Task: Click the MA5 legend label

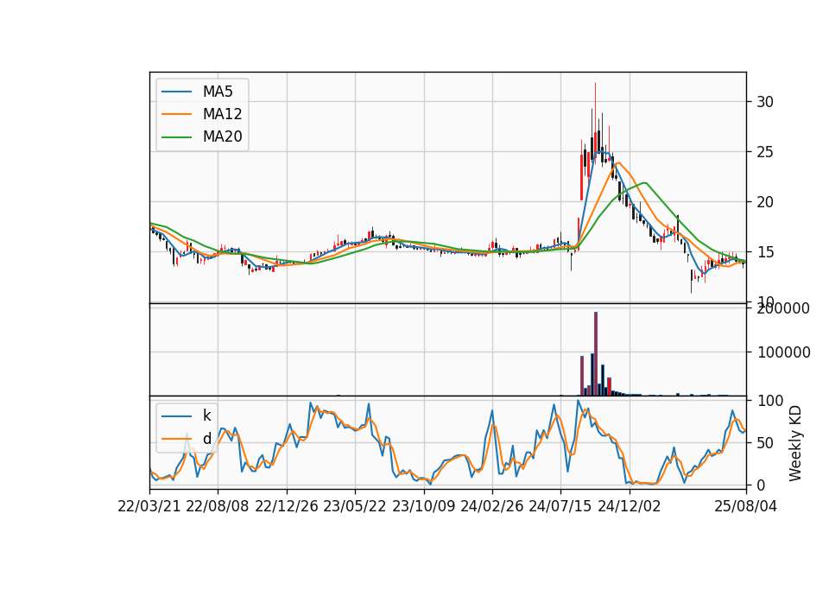Action: click(x=218, y=92)
